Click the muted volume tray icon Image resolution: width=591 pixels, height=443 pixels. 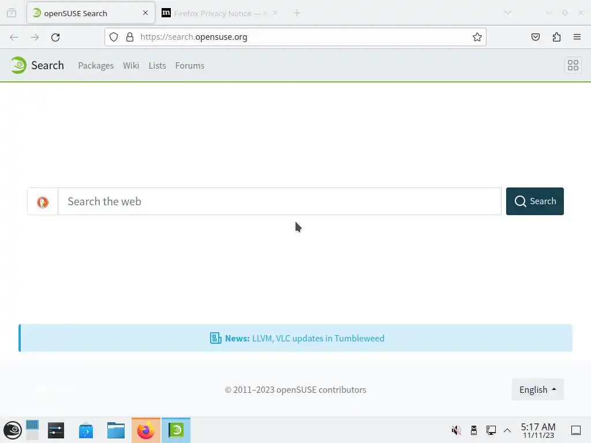click(x=457, y=430)
